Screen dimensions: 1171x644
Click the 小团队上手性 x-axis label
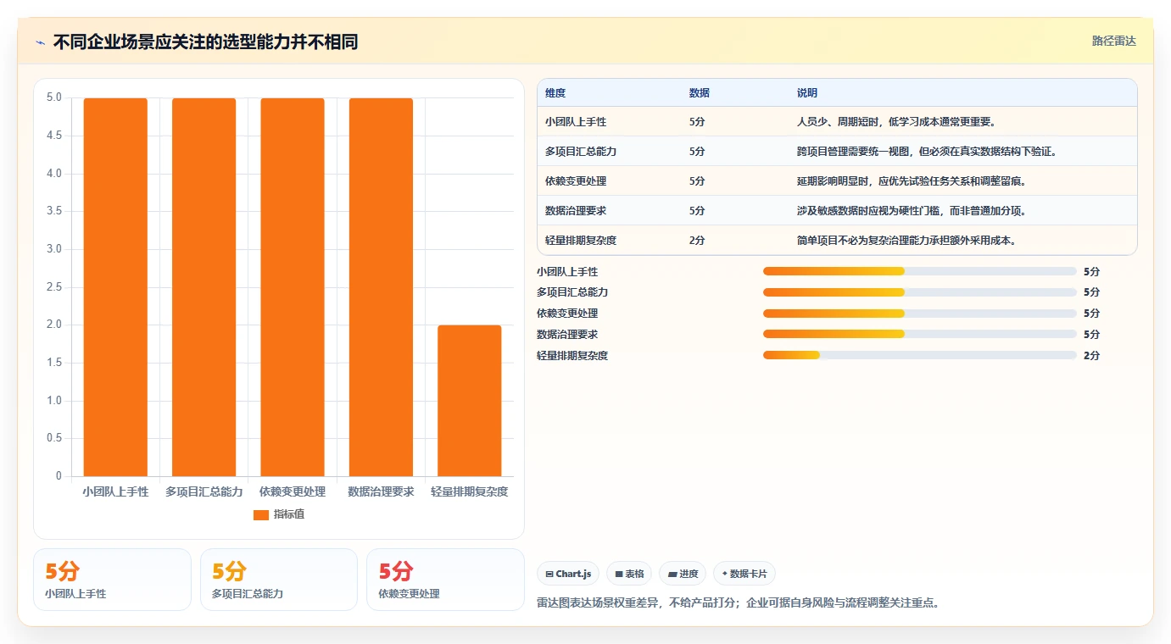pos(115,491)
